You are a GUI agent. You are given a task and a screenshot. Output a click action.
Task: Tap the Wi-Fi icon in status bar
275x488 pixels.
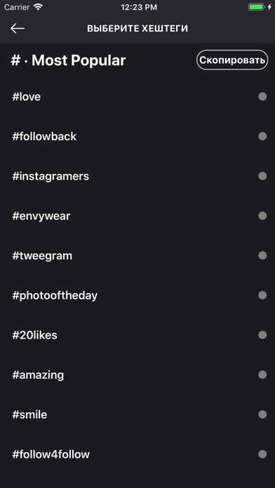[x=38, y=7]
